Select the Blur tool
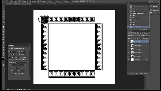The image size is (161, 91). (3, 37)
